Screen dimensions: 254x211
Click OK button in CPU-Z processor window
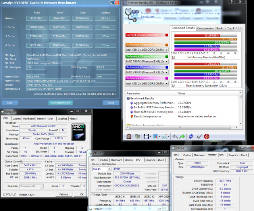point(82,194)
